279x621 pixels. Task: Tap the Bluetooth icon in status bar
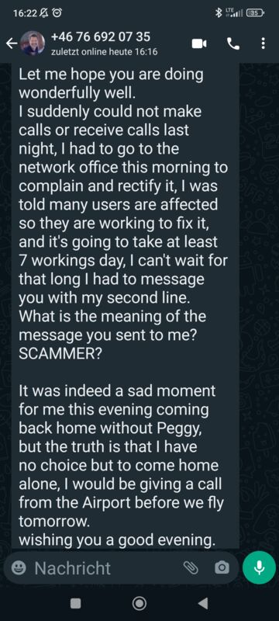pyautogui.click(x=219, y=13)
